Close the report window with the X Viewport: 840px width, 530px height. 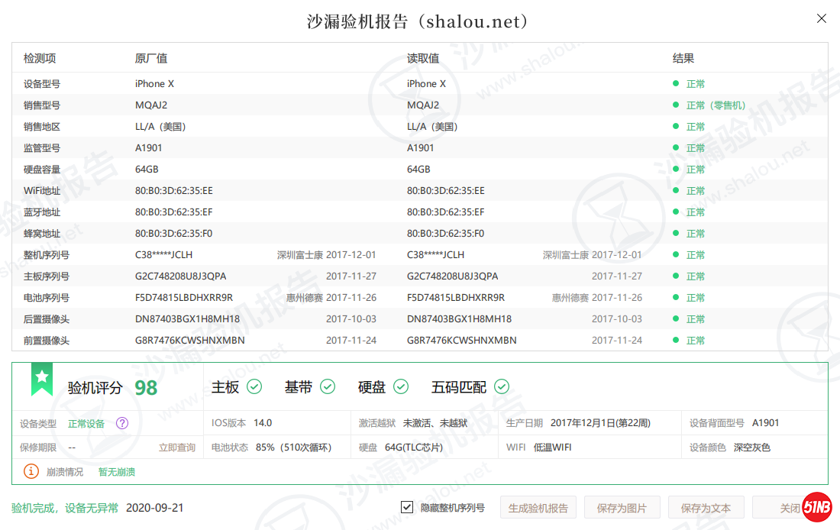[822, 18]
